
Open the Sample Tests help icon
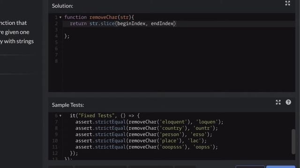click(x=288, y=102)
